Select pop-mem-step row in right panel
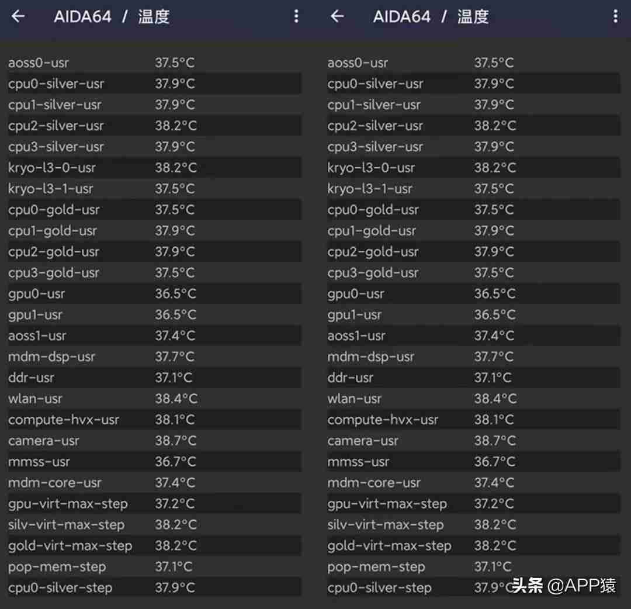This screenshot has height=609, width=631. [473, 566]
